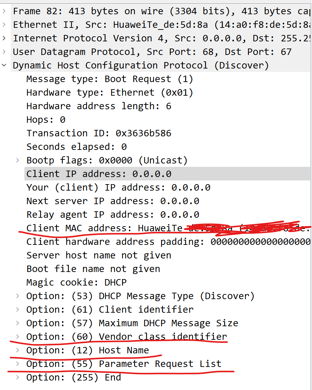
Task: Expand Option 12 Host Name
Action: click(x=18, y=350)
